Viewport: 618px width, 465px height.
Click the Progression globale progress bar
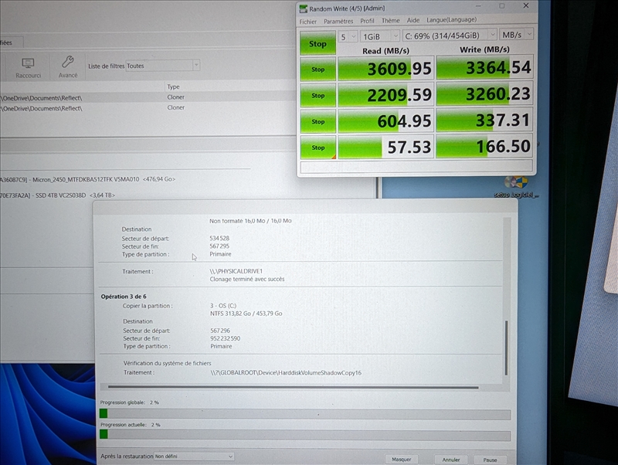point(305,414)
